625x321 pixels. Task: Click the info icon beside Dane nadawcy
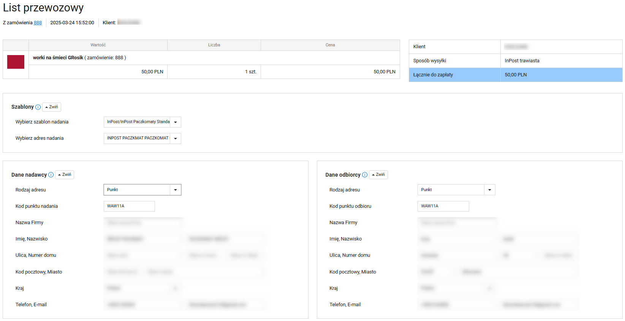[51, 175]
